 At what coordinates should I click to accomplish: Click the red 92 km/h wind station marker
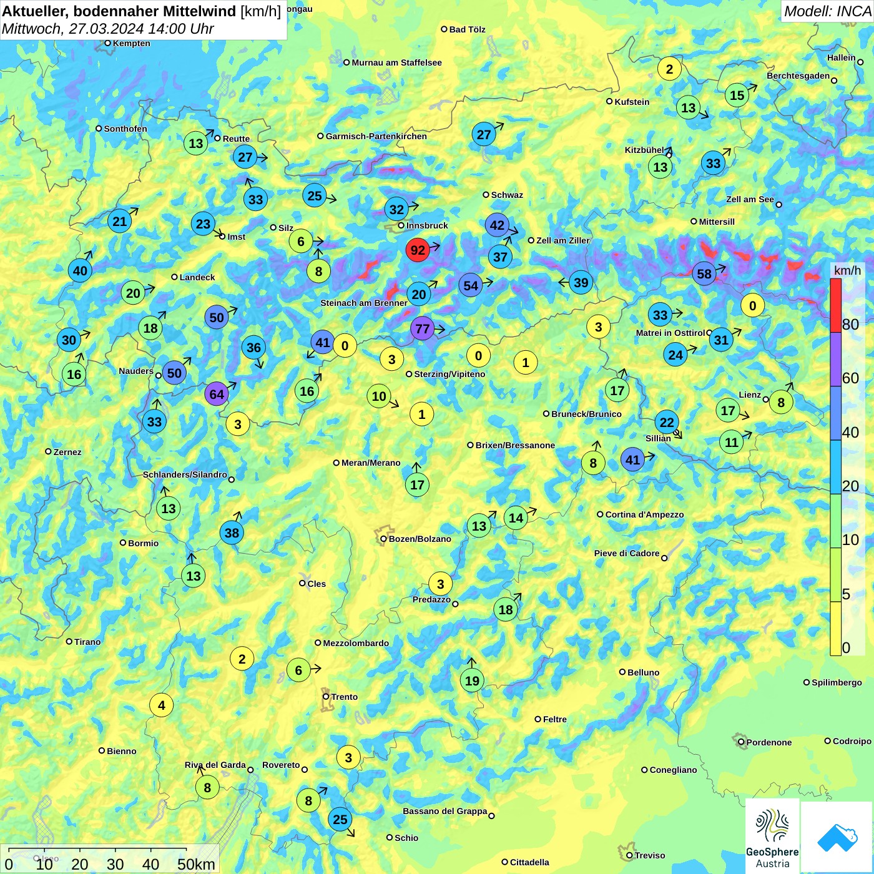click(417, 250)
